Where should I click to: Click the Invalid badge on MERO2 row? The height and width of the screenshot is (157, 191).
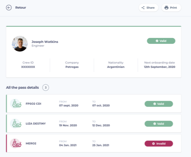pos(159,143)
